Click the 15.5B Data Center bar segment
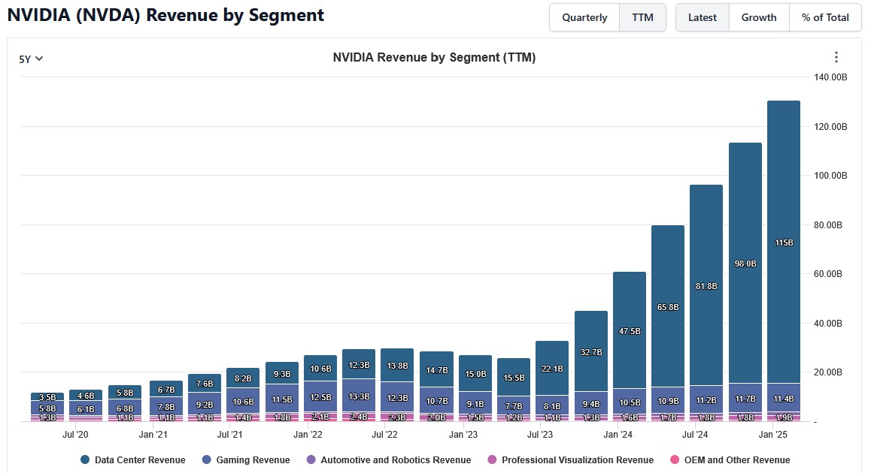The image size is (871, 473). tap(514, 378)
